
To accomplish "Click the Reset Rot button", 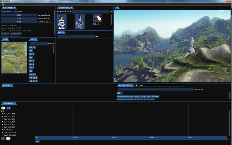I will tap(5, 34).
